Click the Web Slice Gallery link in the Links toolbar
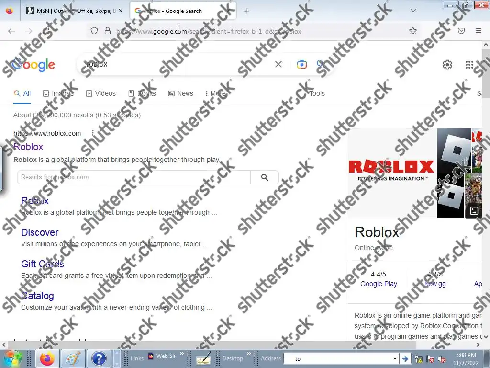Viewport: 490px width, 368px height. click(x=163, y=356)
